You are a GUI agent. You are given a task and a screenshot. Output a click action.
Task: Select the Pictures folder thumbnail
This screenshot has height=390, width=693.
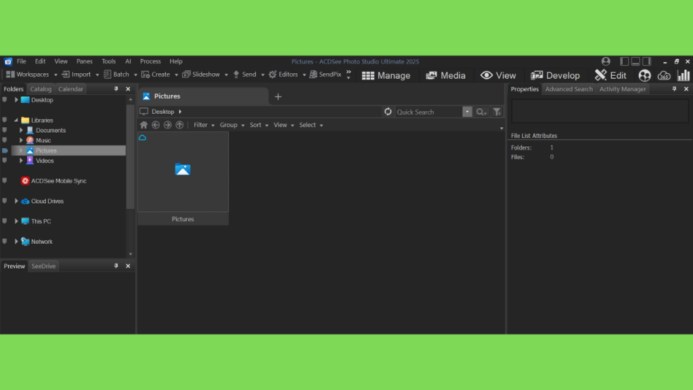coord(183,179)
